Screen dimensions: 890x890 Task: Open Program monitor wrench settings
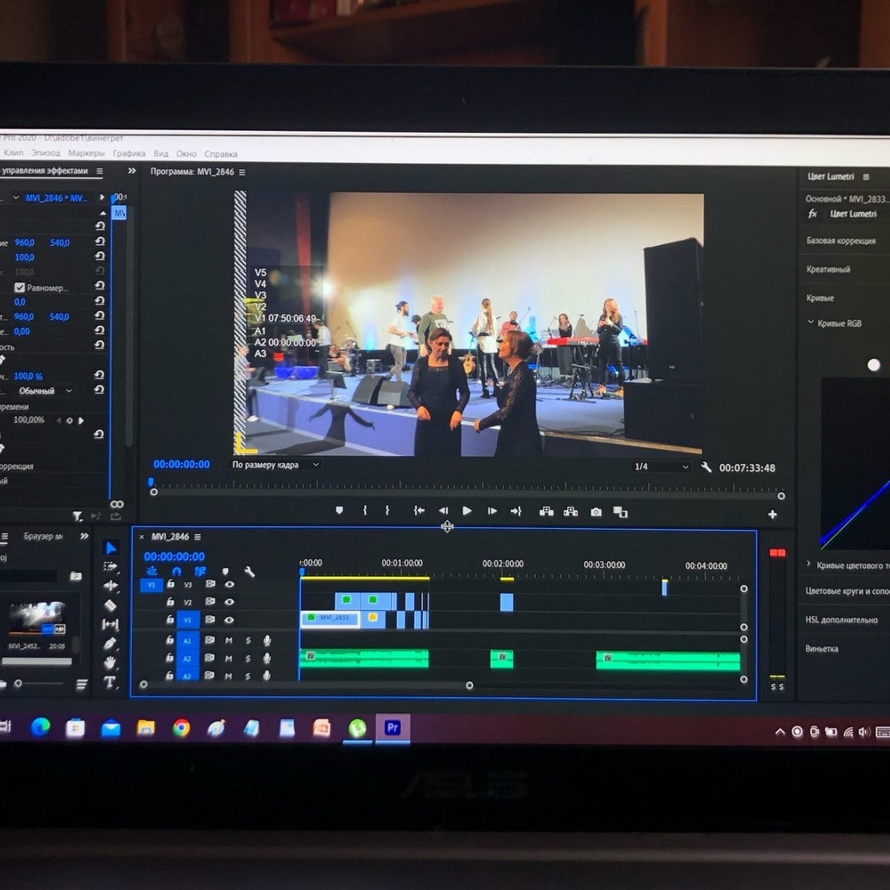(x=706, y=467)
